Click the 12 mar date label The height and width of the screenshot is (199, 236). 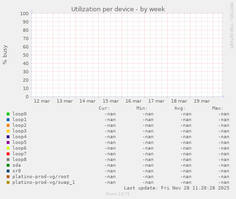[42, 101]
